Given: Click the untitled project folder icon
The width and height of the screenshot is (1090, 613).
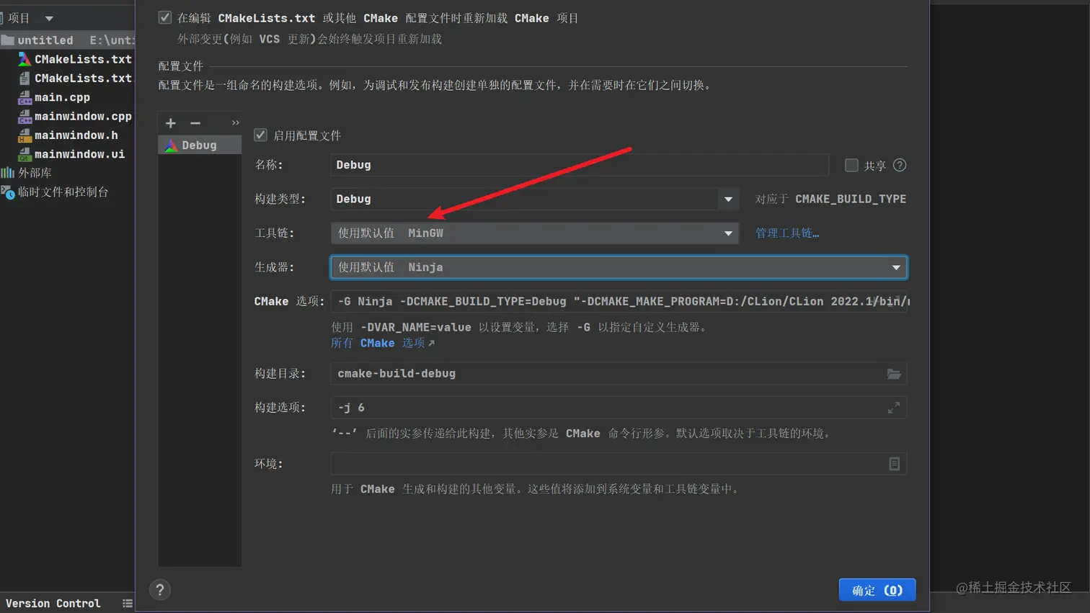Looking at the screenshot, I should (7, 40).
